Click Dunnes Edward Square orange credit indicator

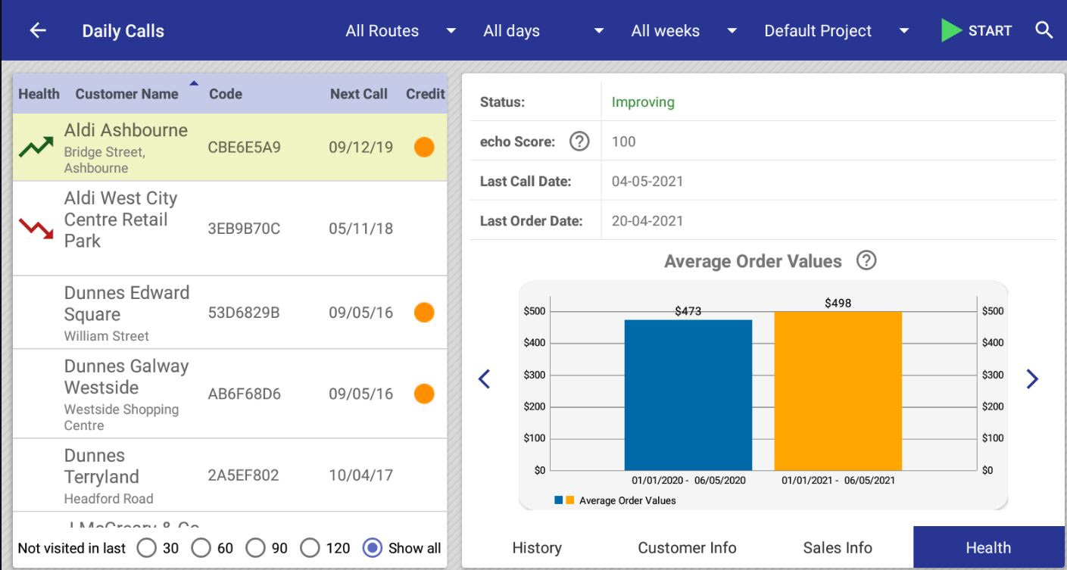tap(424, 312)
